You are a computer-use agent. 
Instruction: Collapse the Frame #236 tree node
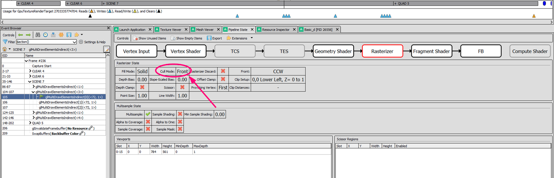point(26,61)
